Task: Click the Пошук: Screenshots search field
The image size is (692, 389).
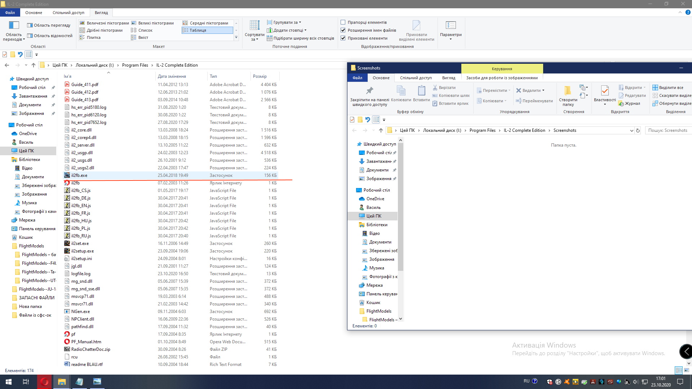Action: (668, 131)
